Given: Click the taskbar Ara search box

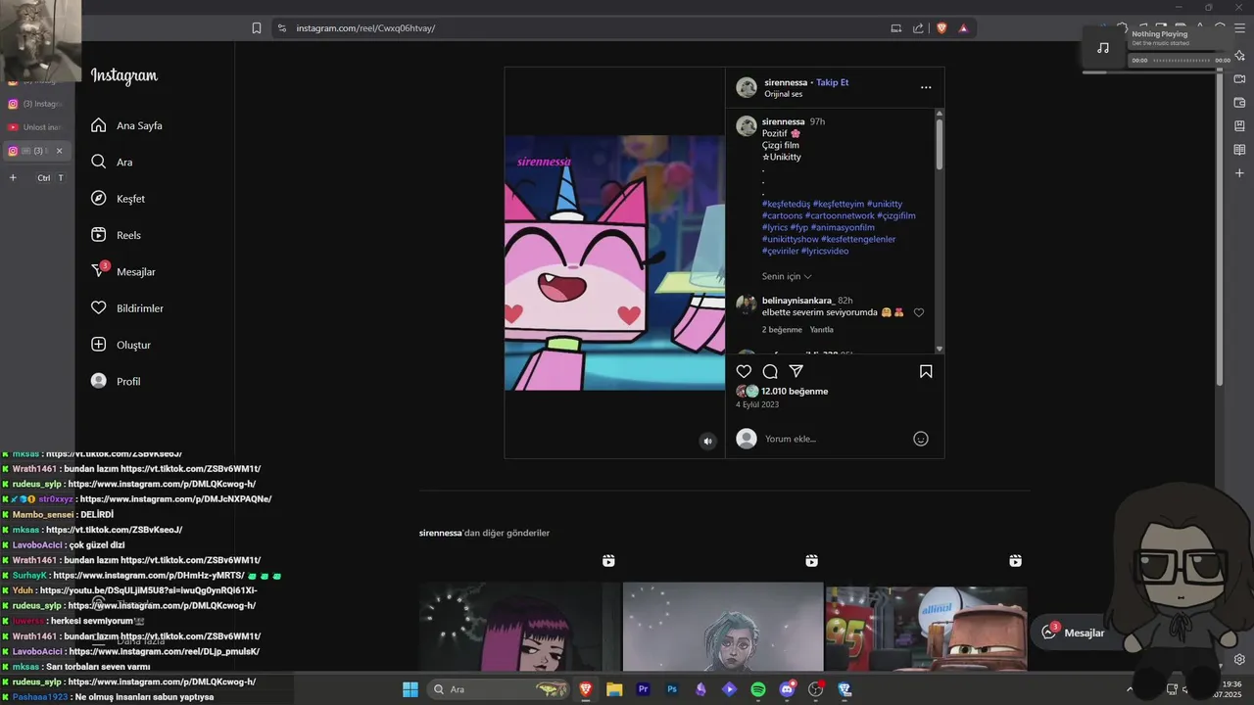Looking at the screenshot, I should pyautogui.click(x=499, y=689).
